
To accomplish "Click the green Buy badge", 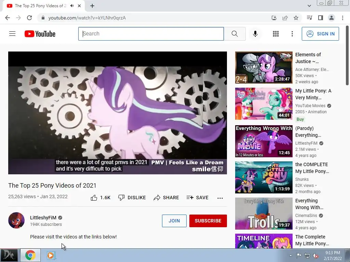I will tap(300, 119).
